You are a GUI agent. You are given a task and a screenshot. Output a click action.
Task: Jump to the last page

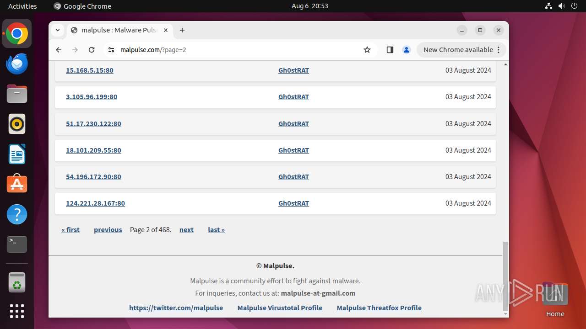[x=216, y=230]
